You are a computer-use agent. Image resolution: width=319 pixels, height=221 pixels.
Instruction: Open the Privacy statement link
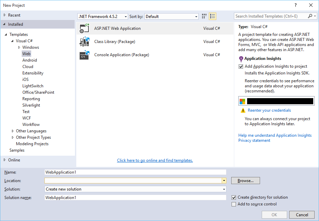(x=254, y=140)
